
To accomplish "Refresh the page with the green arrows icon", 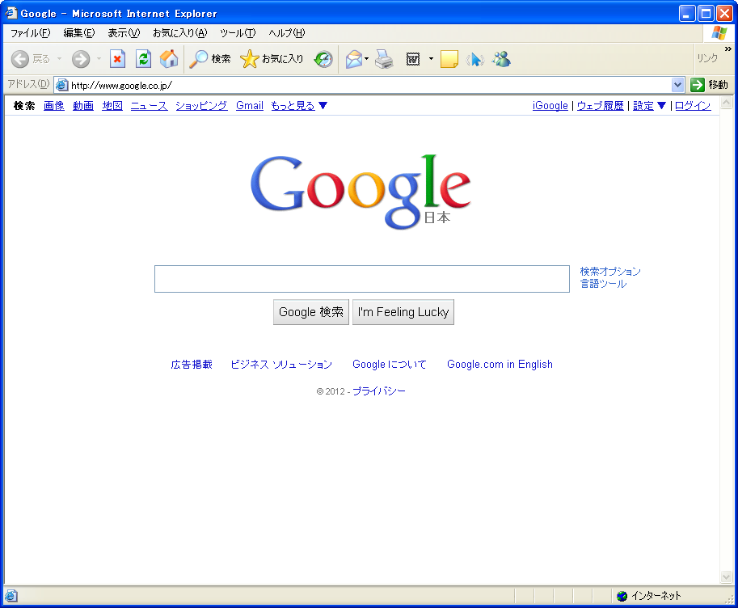I will pos(143,59).
